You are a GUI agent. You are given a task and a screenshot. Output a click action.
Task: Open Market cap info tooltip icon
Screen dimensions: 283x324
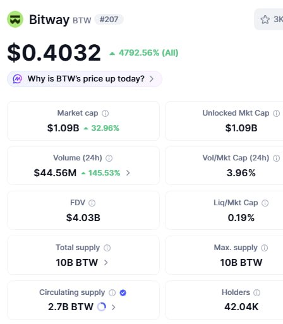pos(105,114)
